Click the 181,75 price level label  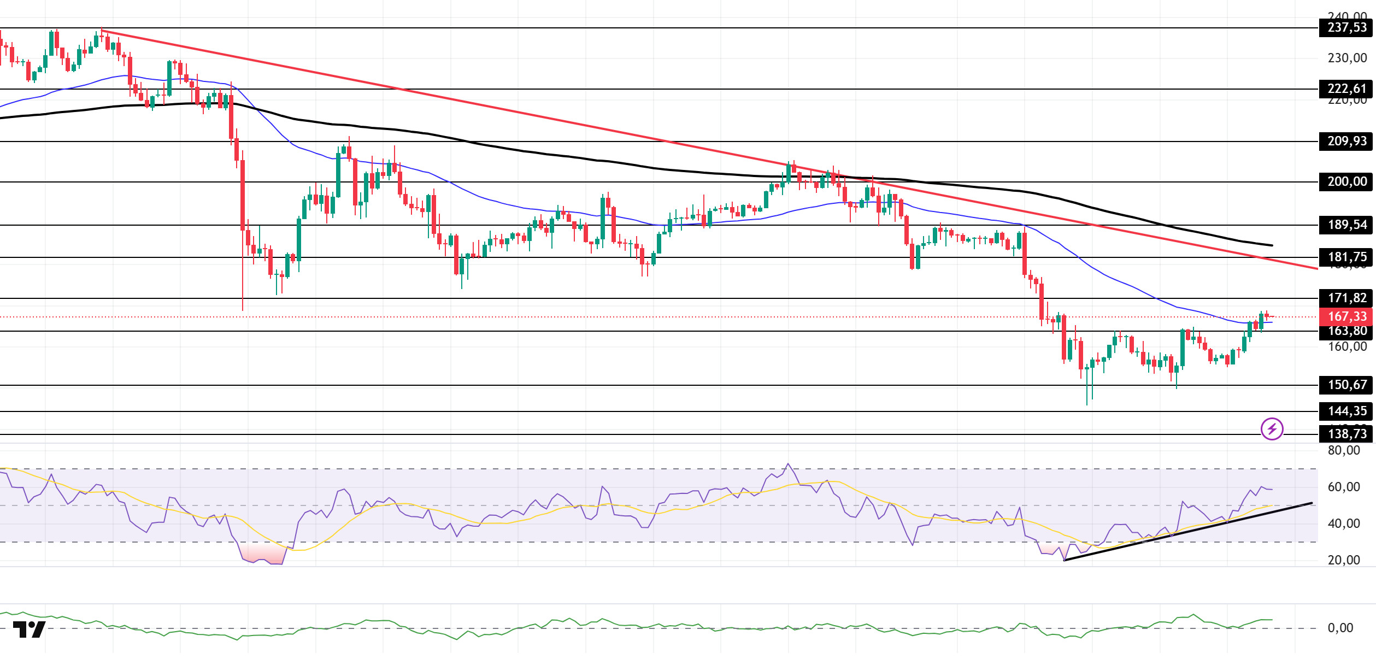[x=1346, y=257]
